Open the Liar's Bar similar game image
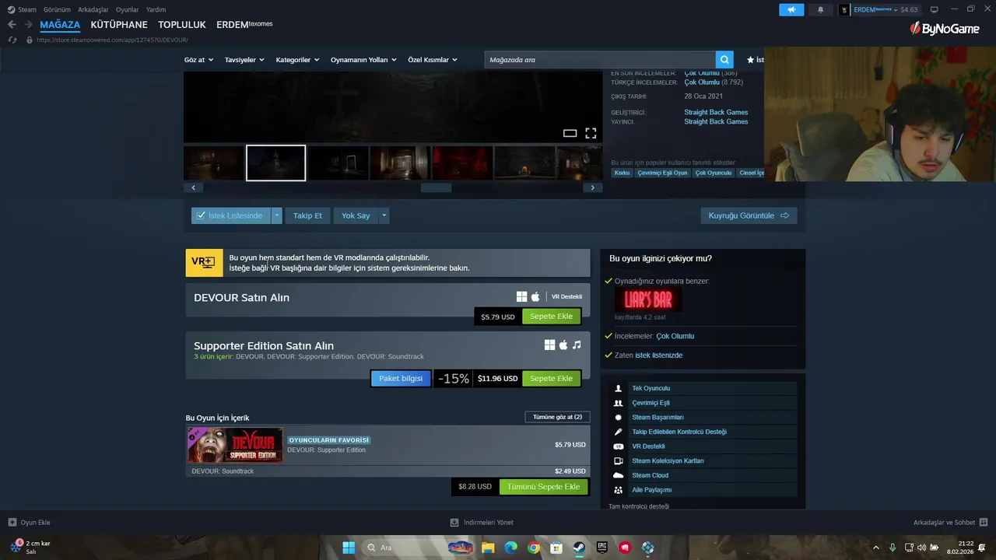 (648, 299)
